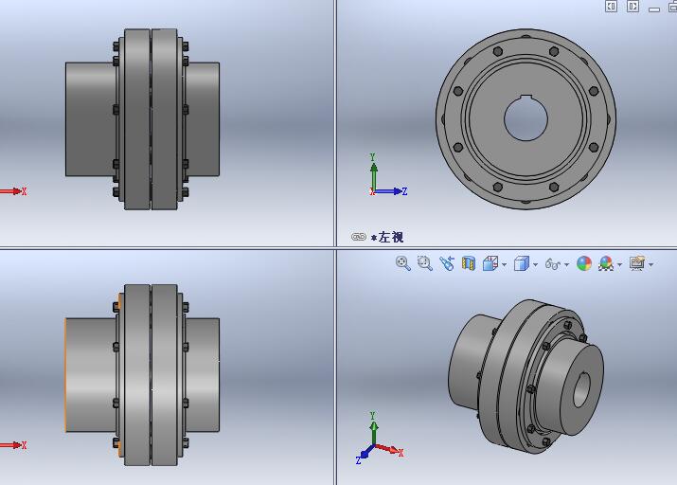Expand the View Settings dropdown arrow

coord(650,264)
